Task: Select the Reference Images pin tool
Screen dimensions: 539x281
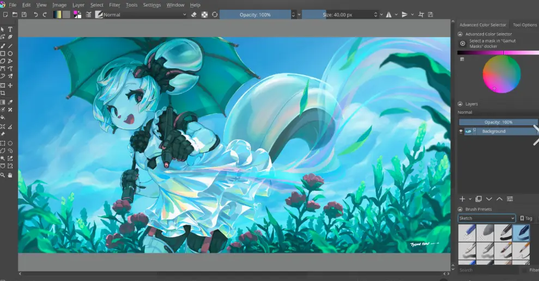Action: pos(3,135)
